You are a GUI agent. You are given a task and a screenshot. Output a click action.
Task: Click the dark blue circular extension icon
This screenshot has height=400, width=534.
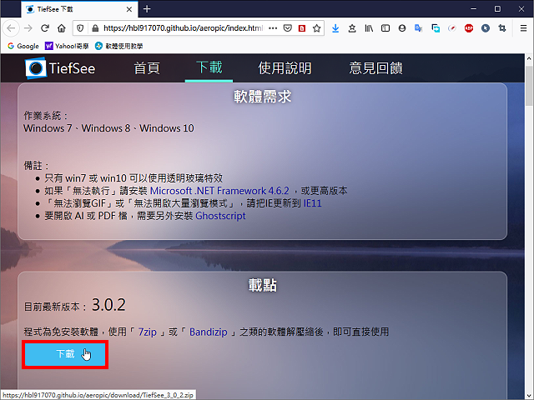click(486, 28)
